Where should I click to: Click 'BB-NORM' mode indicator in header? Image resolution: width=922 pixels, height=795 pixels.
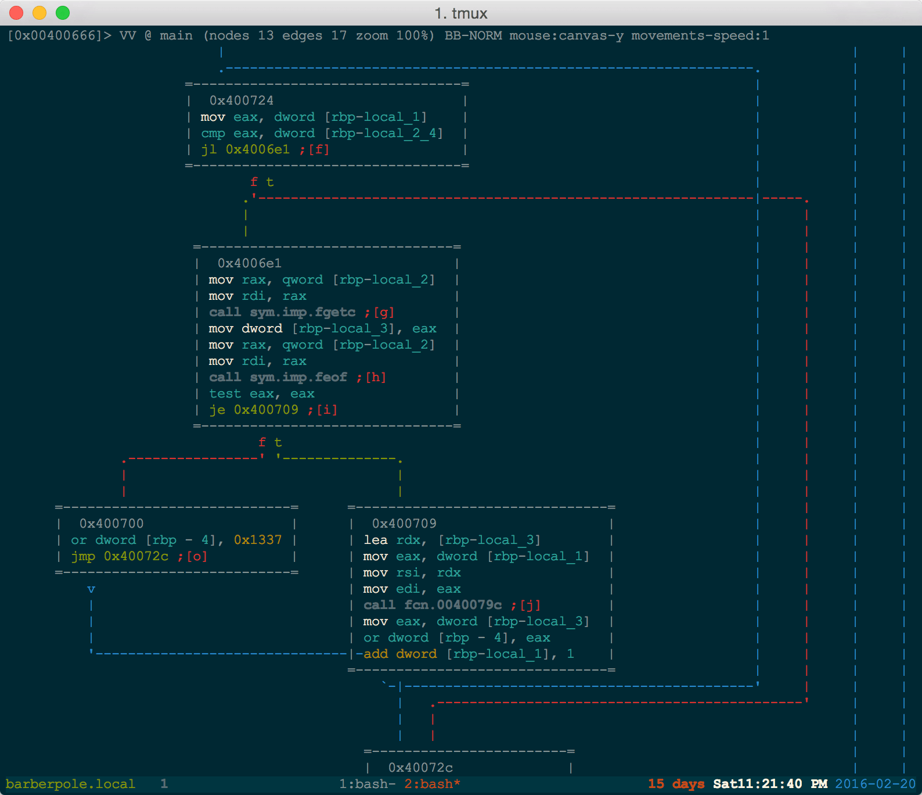click(473, 35)
